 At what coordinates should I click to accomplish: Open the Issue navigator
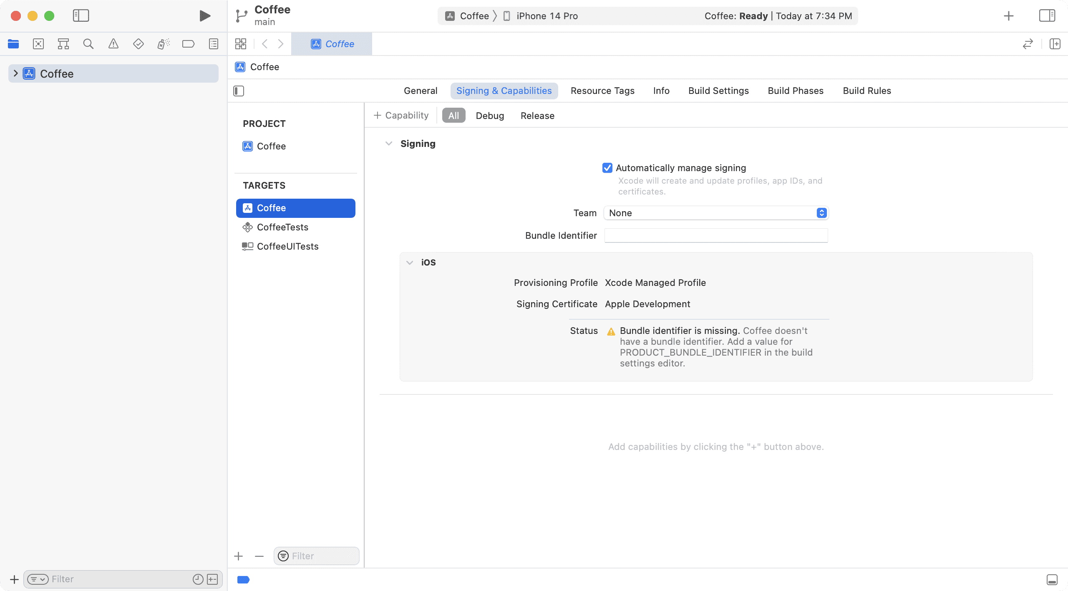click(113, 43)
